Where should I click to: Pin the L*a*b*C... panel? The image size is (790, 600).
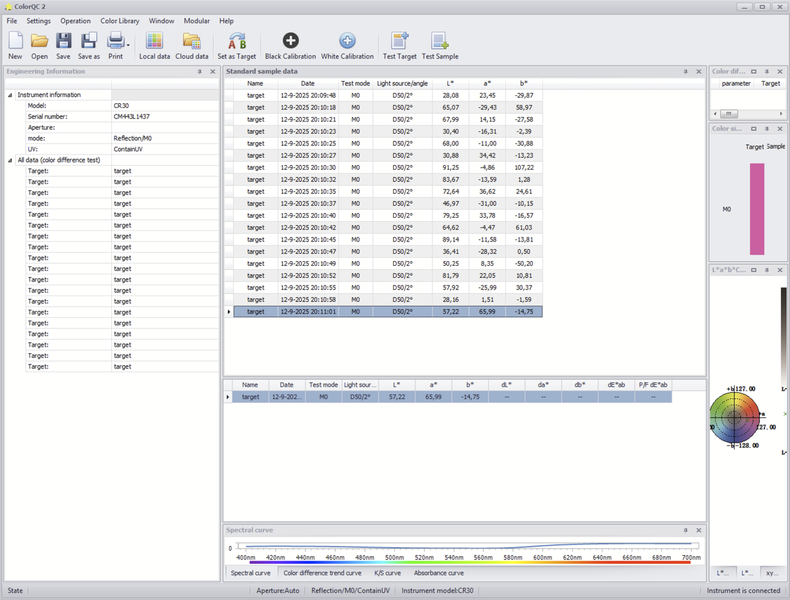pos(767,270)
